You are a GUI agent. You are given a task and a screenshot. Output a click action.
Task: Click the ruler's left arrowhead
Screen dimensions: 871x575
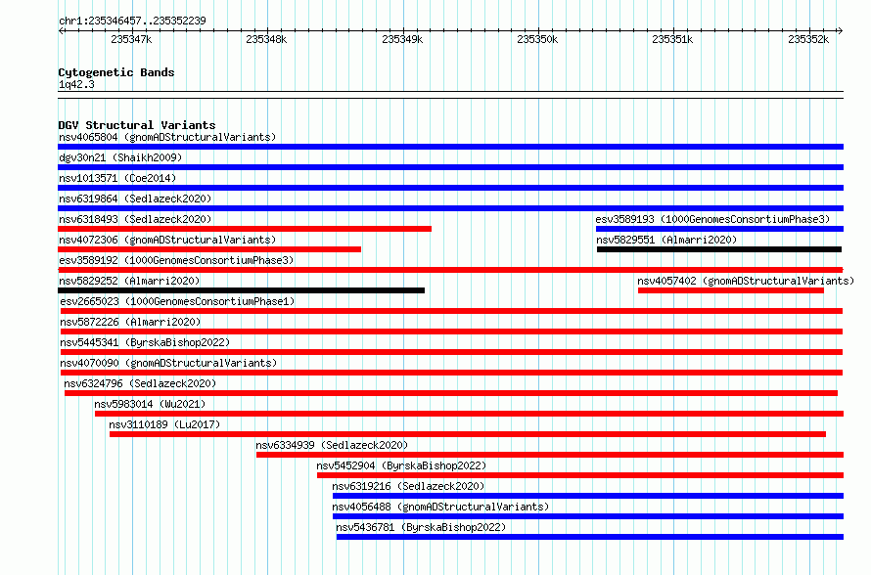61,31
